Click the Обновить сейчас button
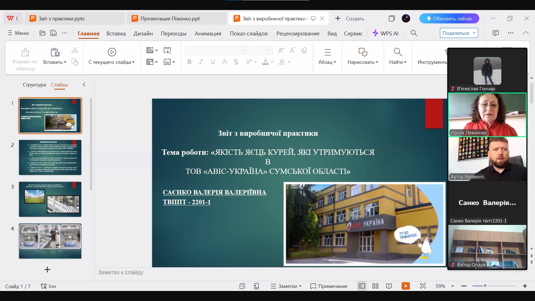Image resolution: width=535 pixels, height=301 pixels. [x=449, y=19]
